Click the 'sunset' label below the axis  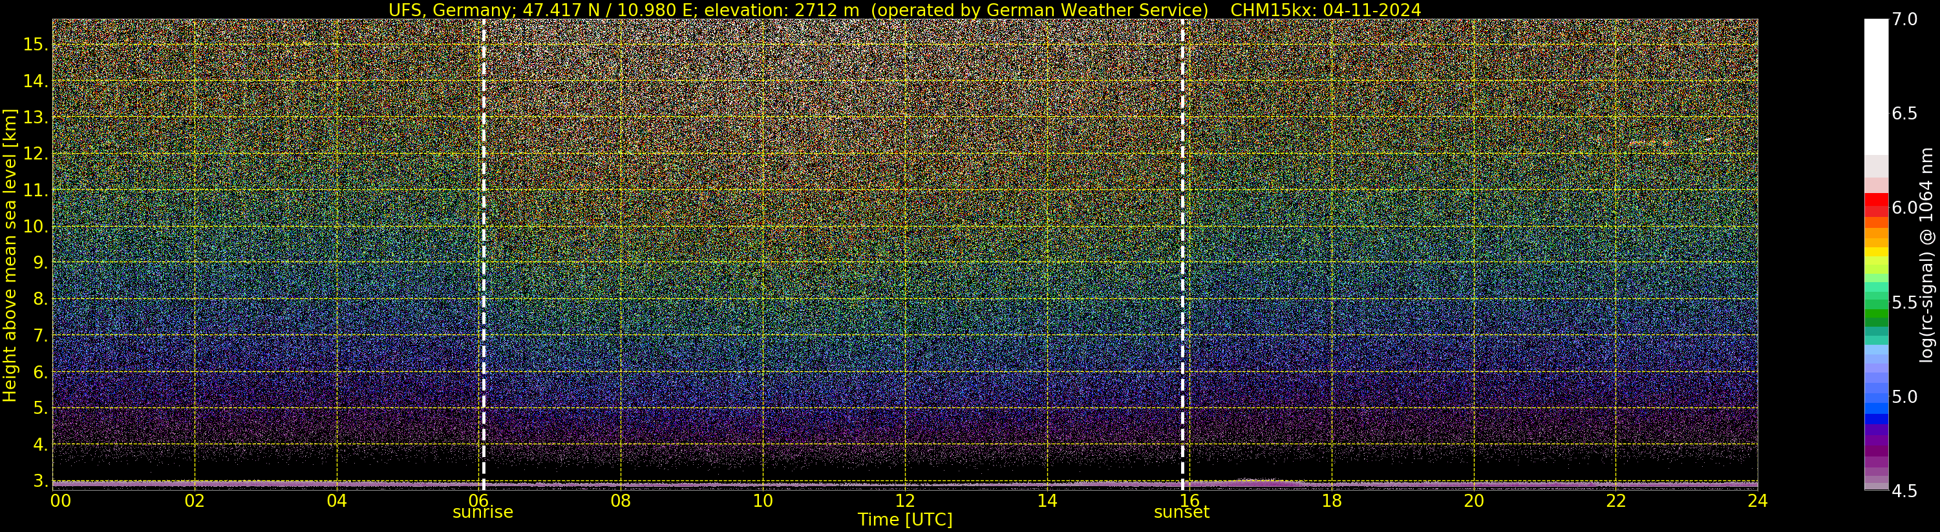click(x=1182, y=513)
